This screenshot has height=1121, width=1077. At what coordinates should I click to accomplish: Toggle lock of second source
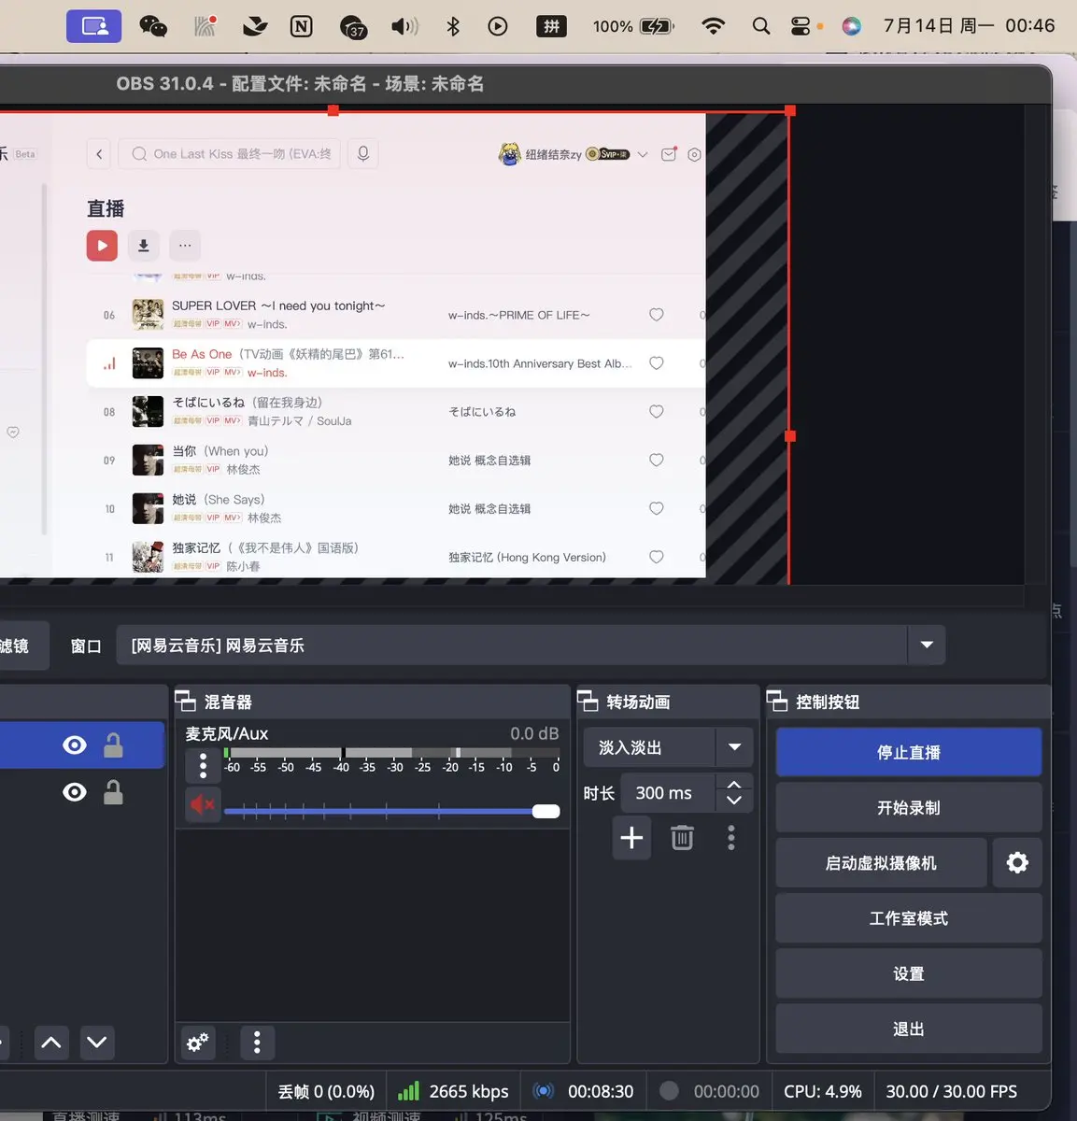pos(113,792)
